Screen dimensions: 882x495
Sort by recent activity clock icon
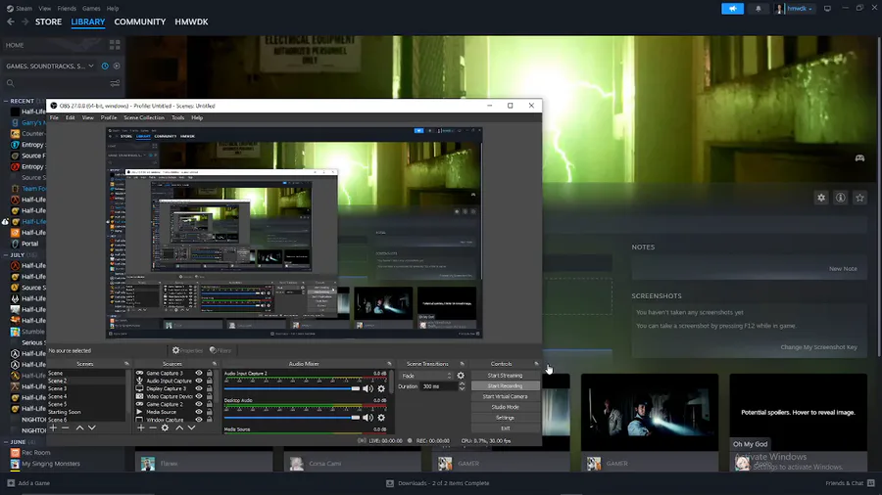click(105, 66)
